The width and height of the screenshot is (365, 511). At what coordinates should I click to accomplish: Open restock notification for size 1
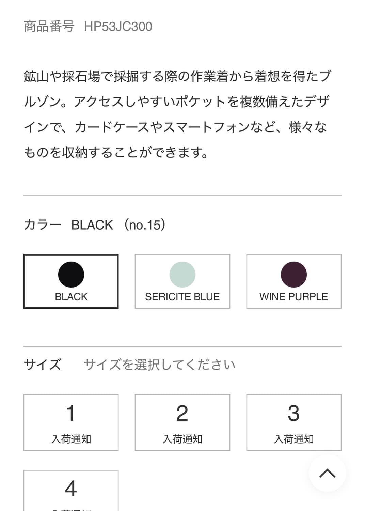(70, 439)
